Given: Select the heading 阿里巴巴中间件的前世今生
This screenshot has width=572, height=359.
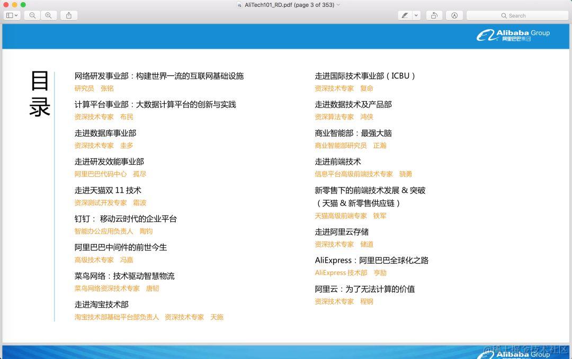Looking at the screenshot, I should point(121,247).
